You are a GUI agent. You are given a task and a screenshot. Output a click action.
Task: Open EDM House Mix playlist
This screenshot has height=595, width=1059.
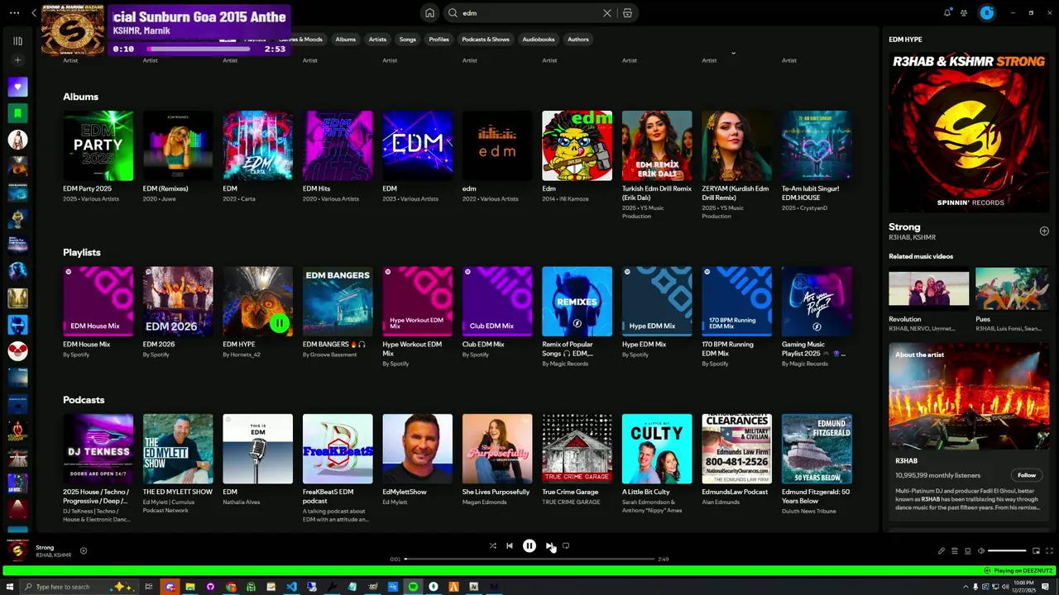98,312
